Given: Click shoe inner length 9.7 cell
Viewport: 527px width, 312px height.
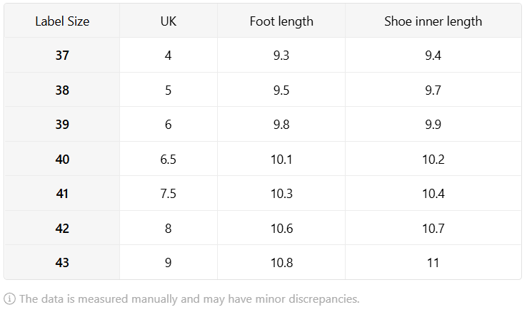Looking at the screenshot, I should 433,90.
